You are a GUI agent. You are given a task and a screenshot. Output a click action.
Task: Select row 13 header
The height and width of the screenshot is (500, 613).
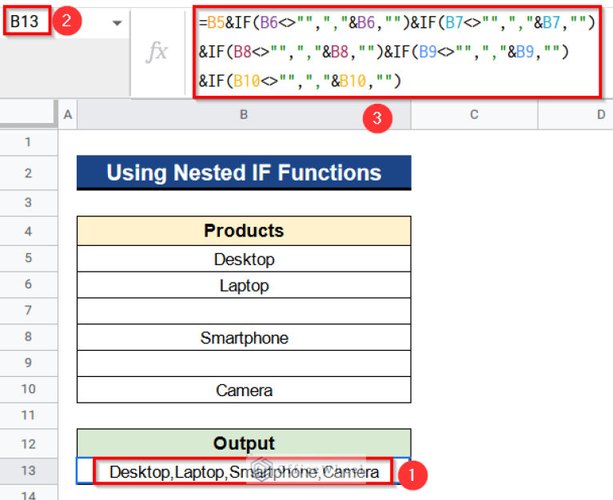[28, 471]
